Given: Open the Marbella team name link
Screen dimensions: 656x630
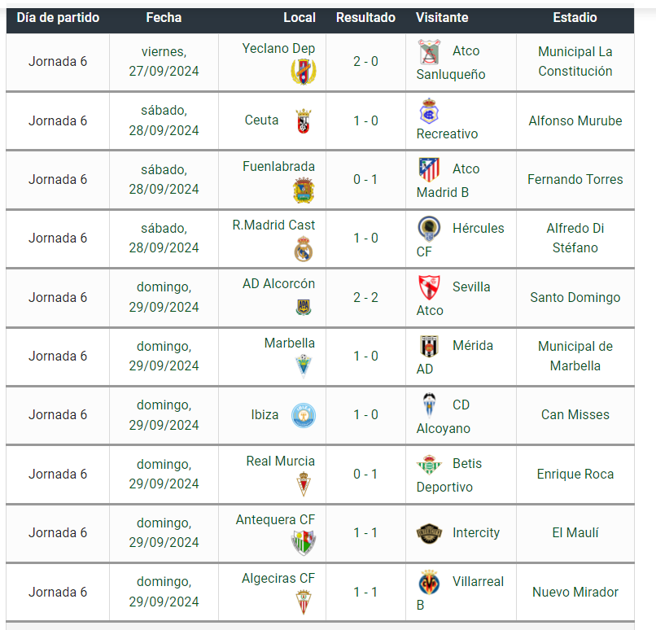Looking at the screenshot, I should (290, 343).
